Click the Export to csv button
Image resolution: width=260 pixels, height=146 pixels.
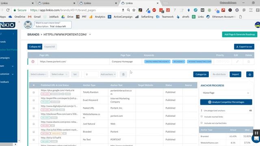click(x=244, y=47)
